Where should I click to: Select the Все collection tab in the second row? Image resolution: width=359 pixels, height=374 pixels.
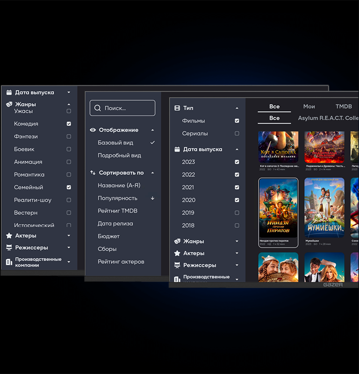(x=274, y=118)
